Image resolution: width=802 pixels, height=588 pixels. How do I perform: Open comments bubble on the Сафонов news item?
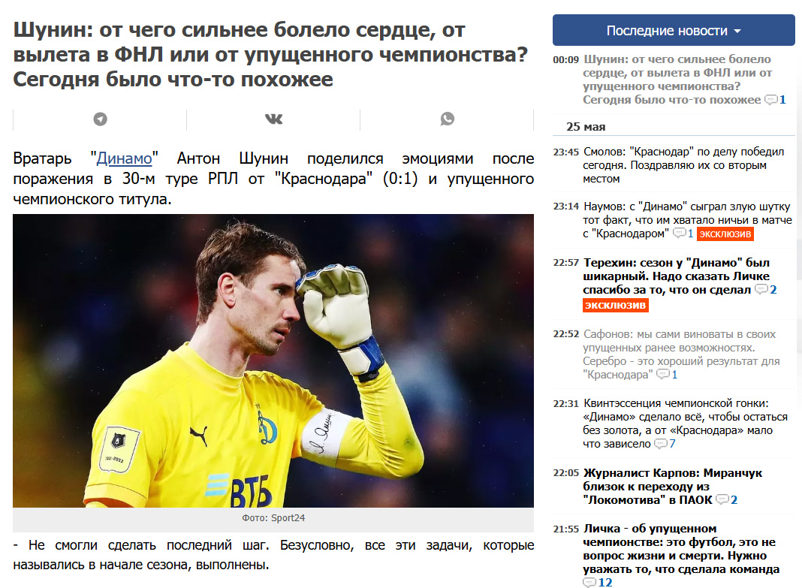[667, 375]
